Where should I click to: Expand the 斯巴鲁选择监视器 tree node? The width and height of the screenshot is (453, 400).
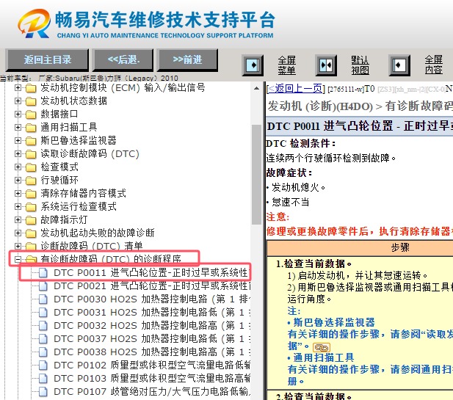coord(18,140)
